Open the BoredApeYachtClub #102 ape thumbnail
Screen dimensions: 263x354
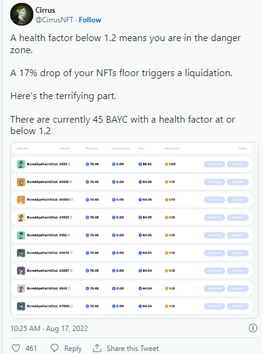[21, 235]
